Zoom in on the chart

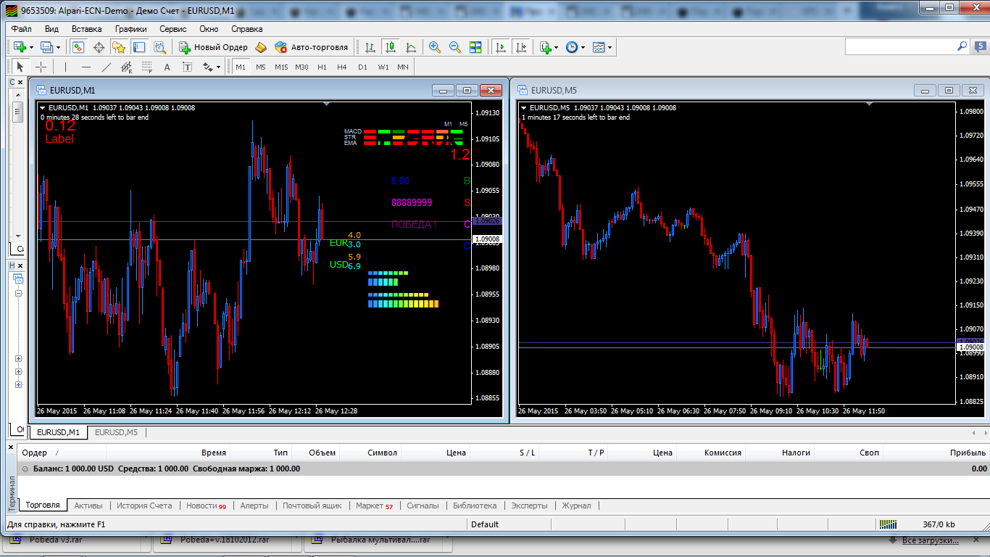[435, 47]
